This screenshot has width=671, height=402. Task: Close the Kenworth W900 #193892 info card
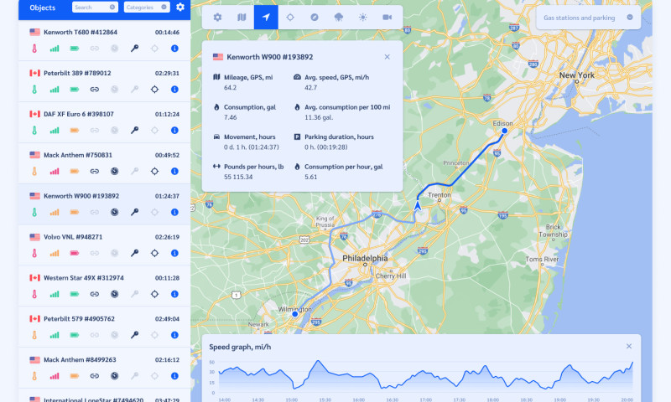[x=387, y=57]
